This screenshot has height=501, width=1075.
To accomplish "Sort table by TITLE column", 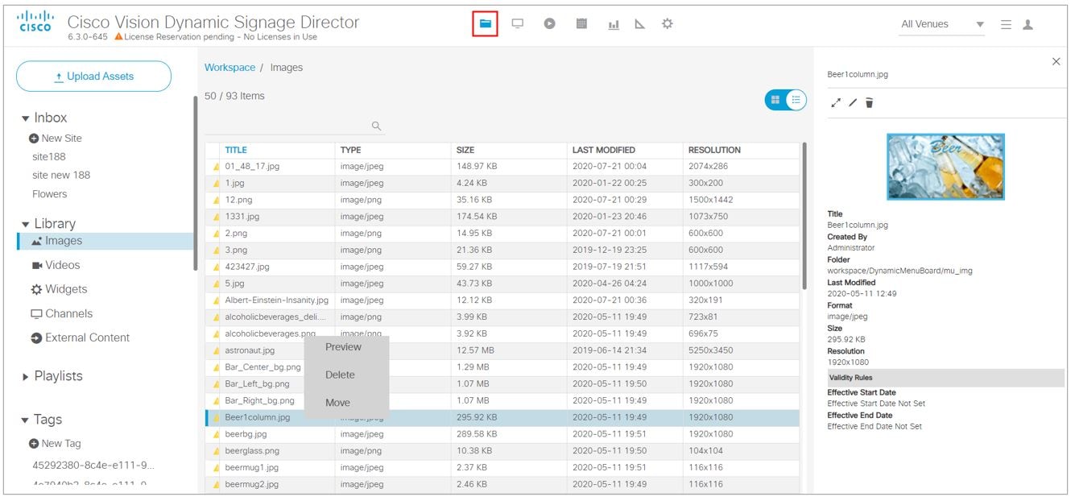I will click(236, 150).
